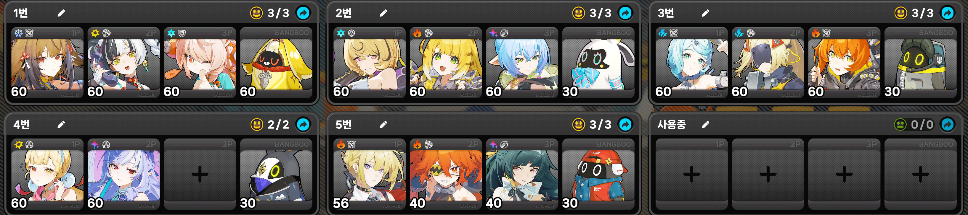Click the share arrow icon on team 2번
Screen dimensions: 968x215
point(625,13)
